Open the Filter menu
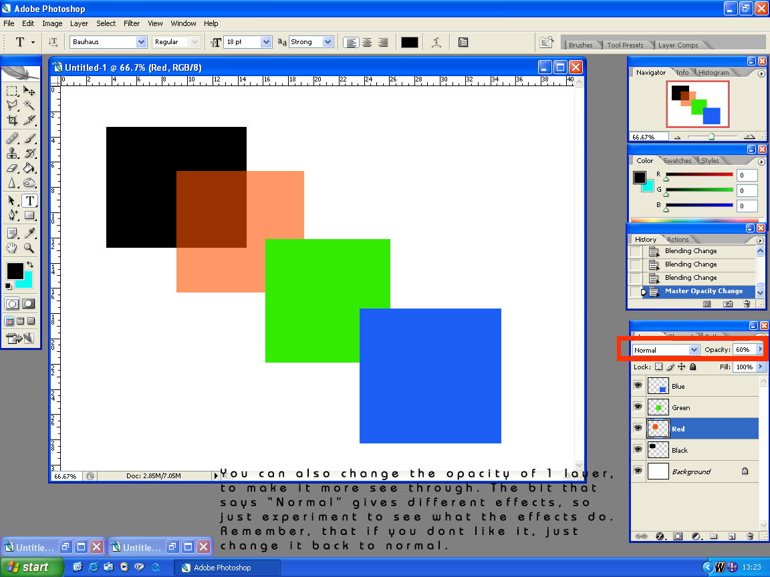Image resolution: width=770 pixels, height=577 pixels. (x=131, y=23)
